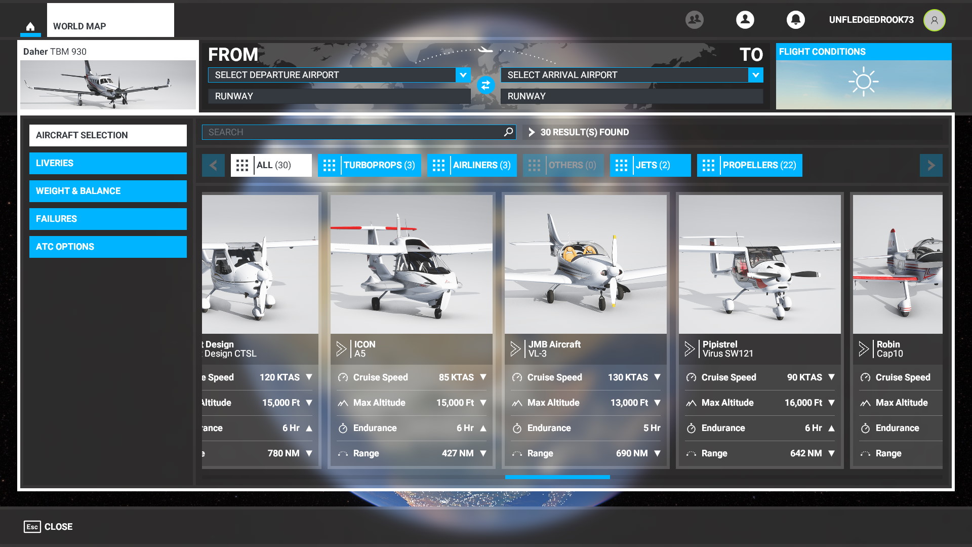The image size is (972, 547).
Task: Click the Turboprops grid icon
Action: click(x=329, y=165)
